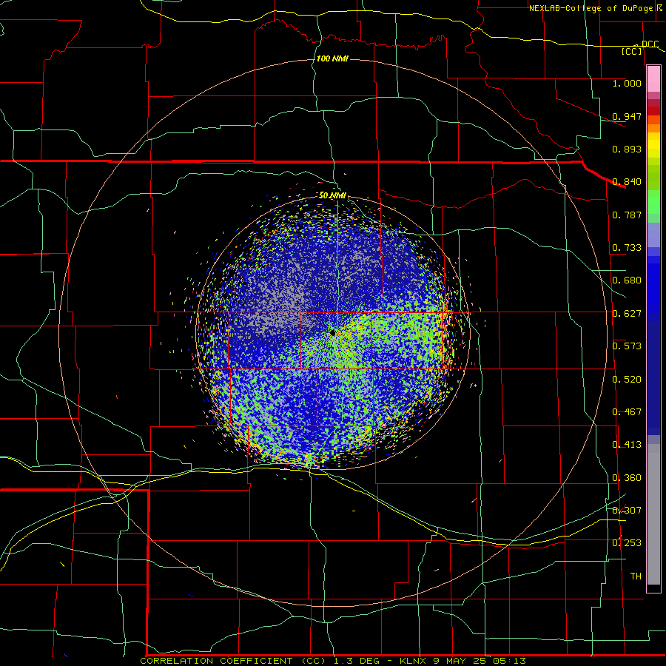The image size is (666, 666).
Task: Click the 100 NMI range ring label
Action: pyautogui.click(x=332, y=58)
